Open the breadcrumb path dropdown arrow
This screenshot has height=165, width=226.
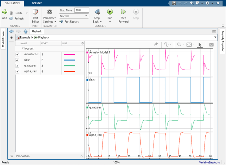[215, 37]
